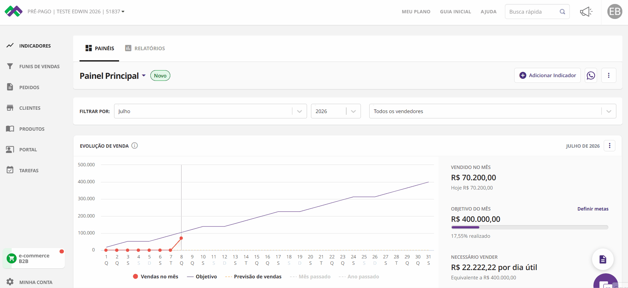
Task: Click the megaphone announcements icon
Action: 586,12
